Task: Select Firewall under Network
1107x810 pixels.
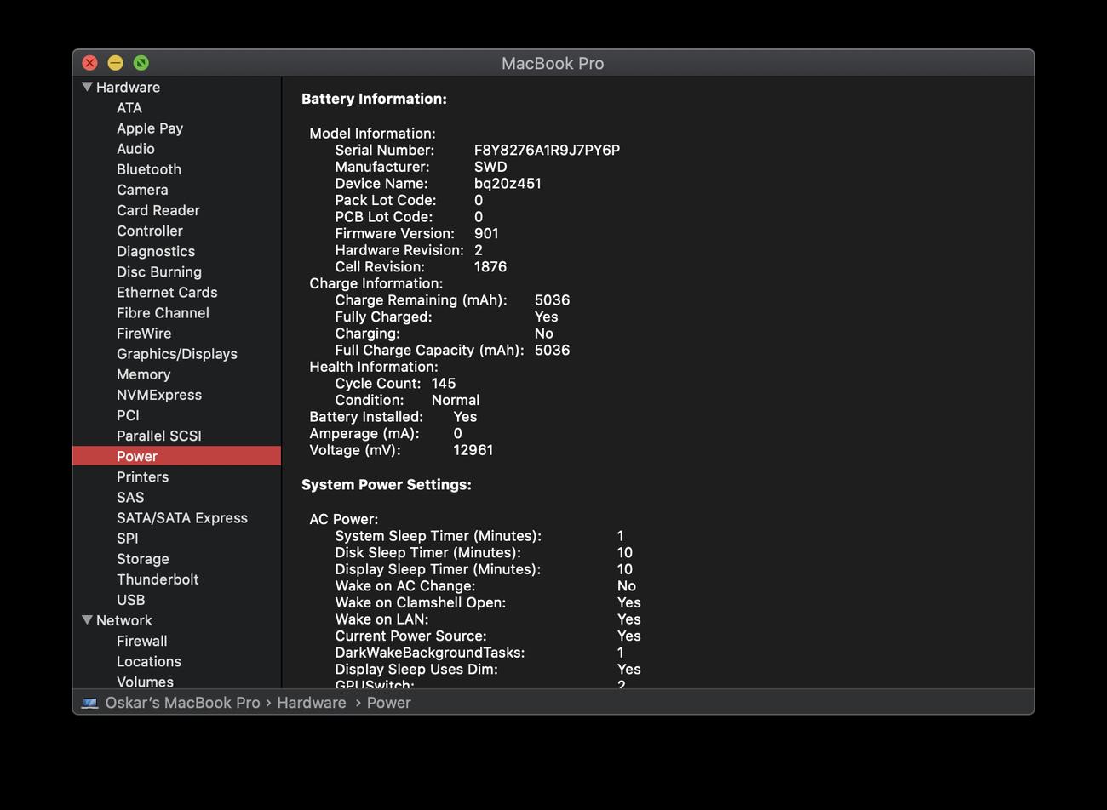Action: 142,641
